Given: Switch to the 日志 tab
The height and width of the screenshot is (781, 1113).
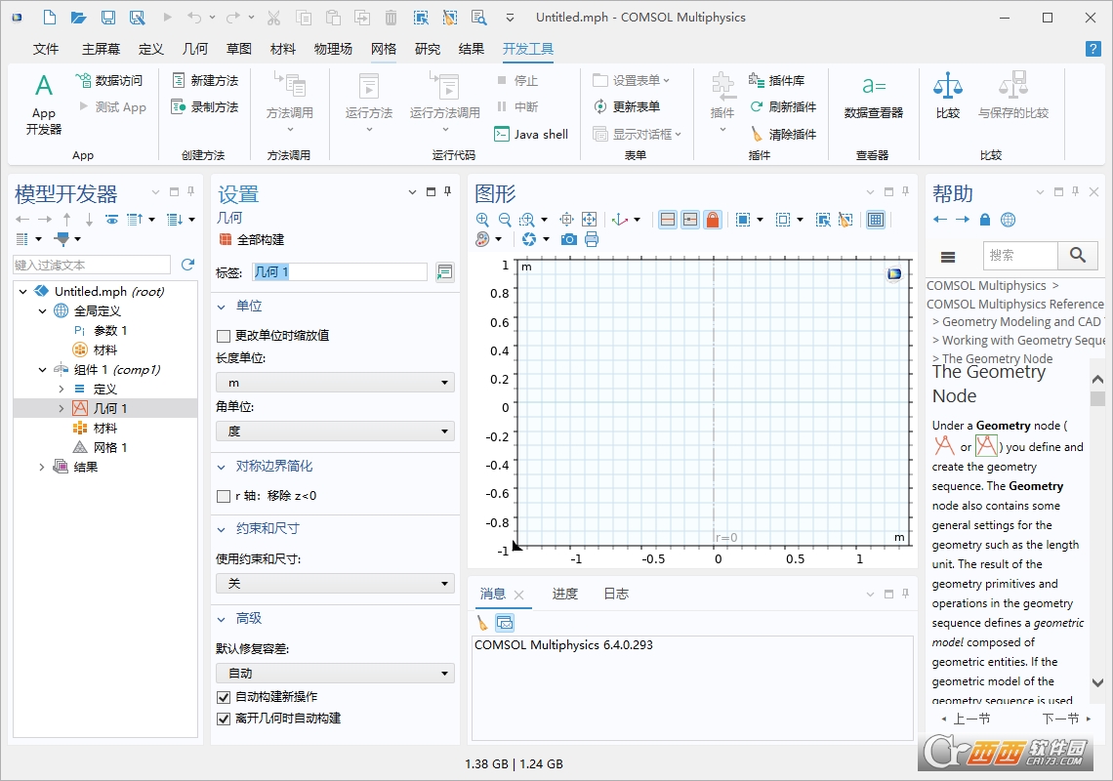Looking at the screenshot, I should [x=616, y=594].
